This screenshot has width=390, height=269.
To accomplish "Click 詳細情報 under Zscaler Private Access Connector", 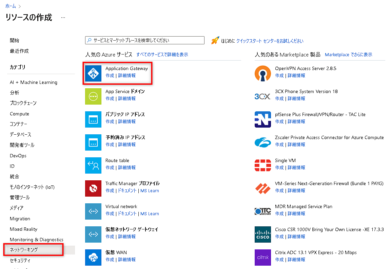I will tap(296, 144).
